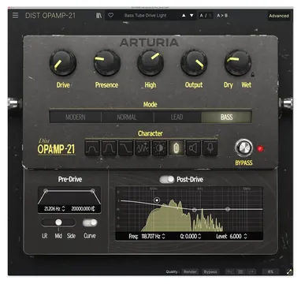Select the speaker Character icon

pyautogui.click(x=193, y=148)
